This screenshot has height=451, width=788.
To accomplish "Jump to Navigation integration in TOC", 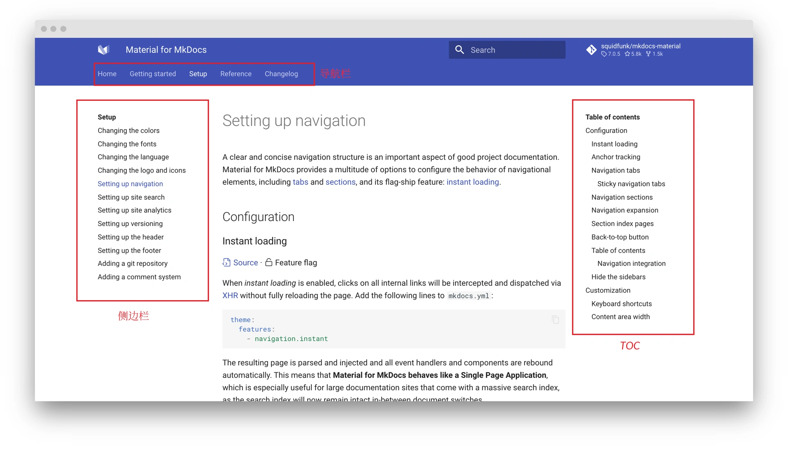I will coord(631,264).
